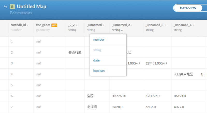This screenshot has height=113, width=207.
Task: Change _2_2 column string type
Action: [72, 30]
